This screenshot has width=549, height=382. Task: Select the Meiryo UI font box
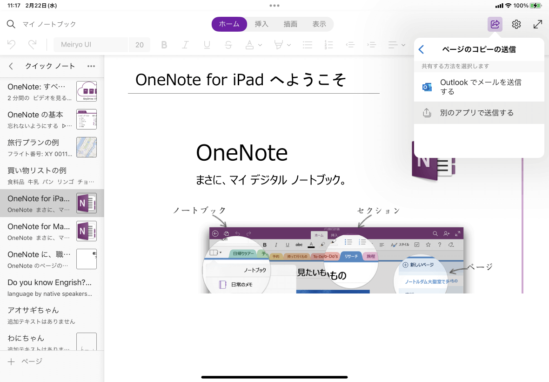point(90,45)
